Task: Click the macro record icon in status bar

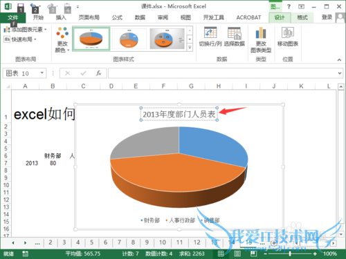Action: click(25, 253)
